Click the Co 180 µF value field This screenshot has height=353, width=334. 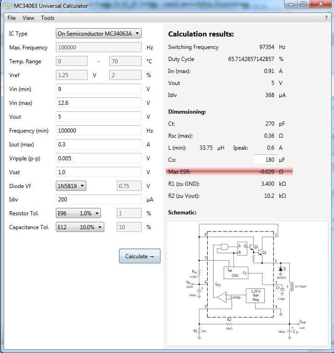265,159
